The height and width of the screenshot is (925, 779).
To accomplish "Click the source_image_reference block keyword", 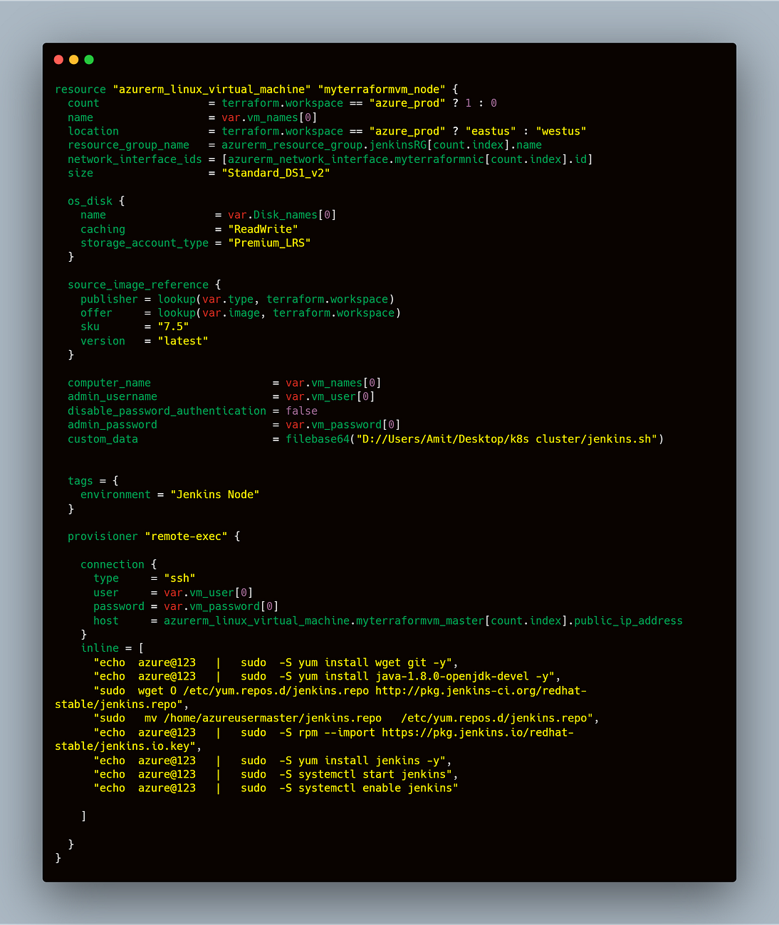I will coord(138,285).
